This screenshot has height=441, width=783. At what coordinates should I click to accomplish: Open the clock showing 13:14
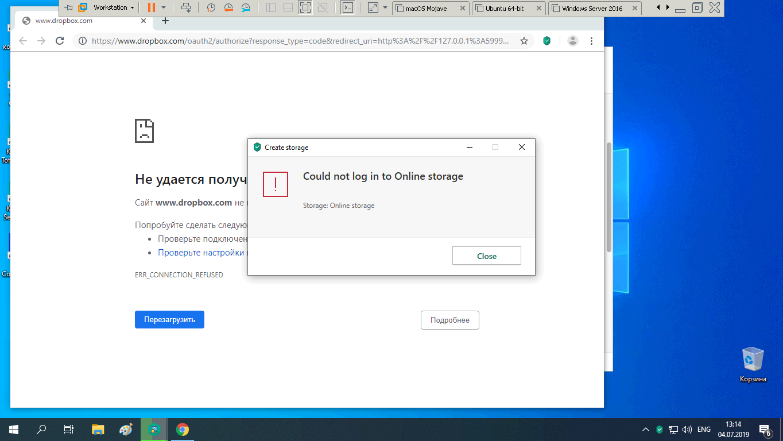pos(734,430)
